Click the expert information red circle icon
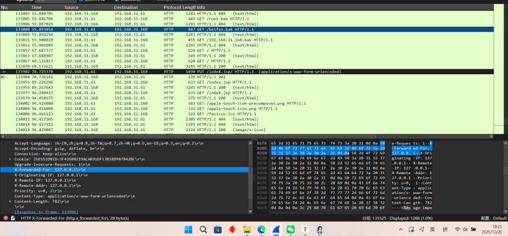Viewport: 508px width, 236px height. (x=6, y=218)
